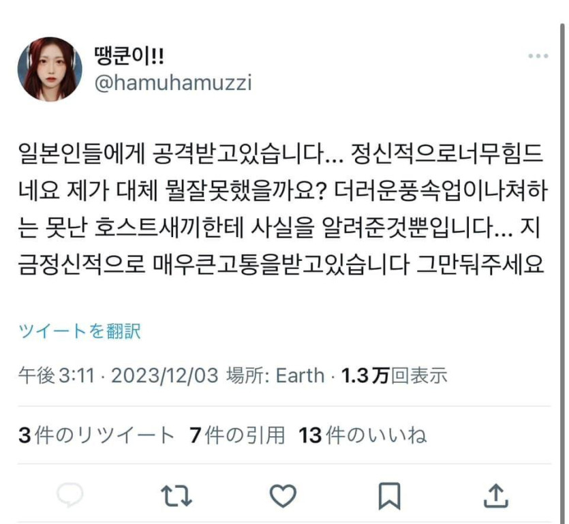Viewport: 569px width, 524px height.
Task: Open the share menu icon
Action: point(496,495)
